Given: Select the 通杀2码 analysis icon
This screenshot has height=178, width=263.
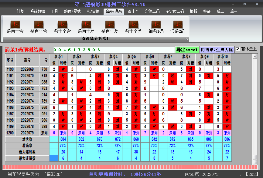Looking at the screenshot, I should (178, 27).
